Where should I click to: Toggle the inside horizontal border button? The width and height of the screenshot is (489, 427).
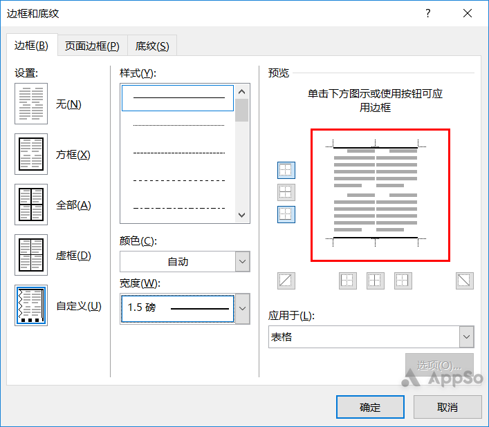[286, 192]
